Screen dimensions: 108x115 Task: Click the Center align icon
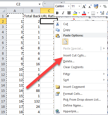click(x=69, y=13)
